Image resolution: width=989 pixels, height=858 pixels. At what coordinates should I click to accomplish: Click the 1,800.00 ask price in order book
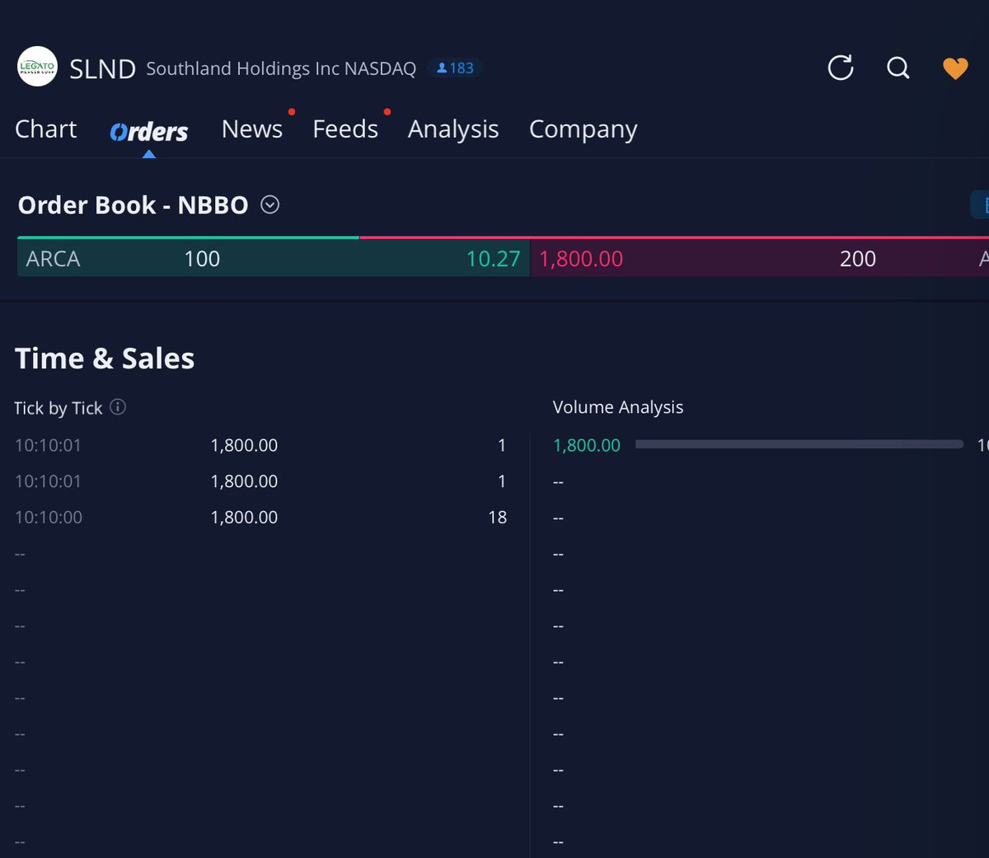coord(581,259)
